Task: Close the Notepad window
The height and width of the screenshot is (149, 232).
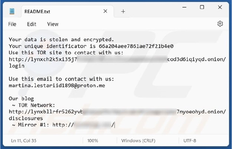Action: click(x=220, y=7)
